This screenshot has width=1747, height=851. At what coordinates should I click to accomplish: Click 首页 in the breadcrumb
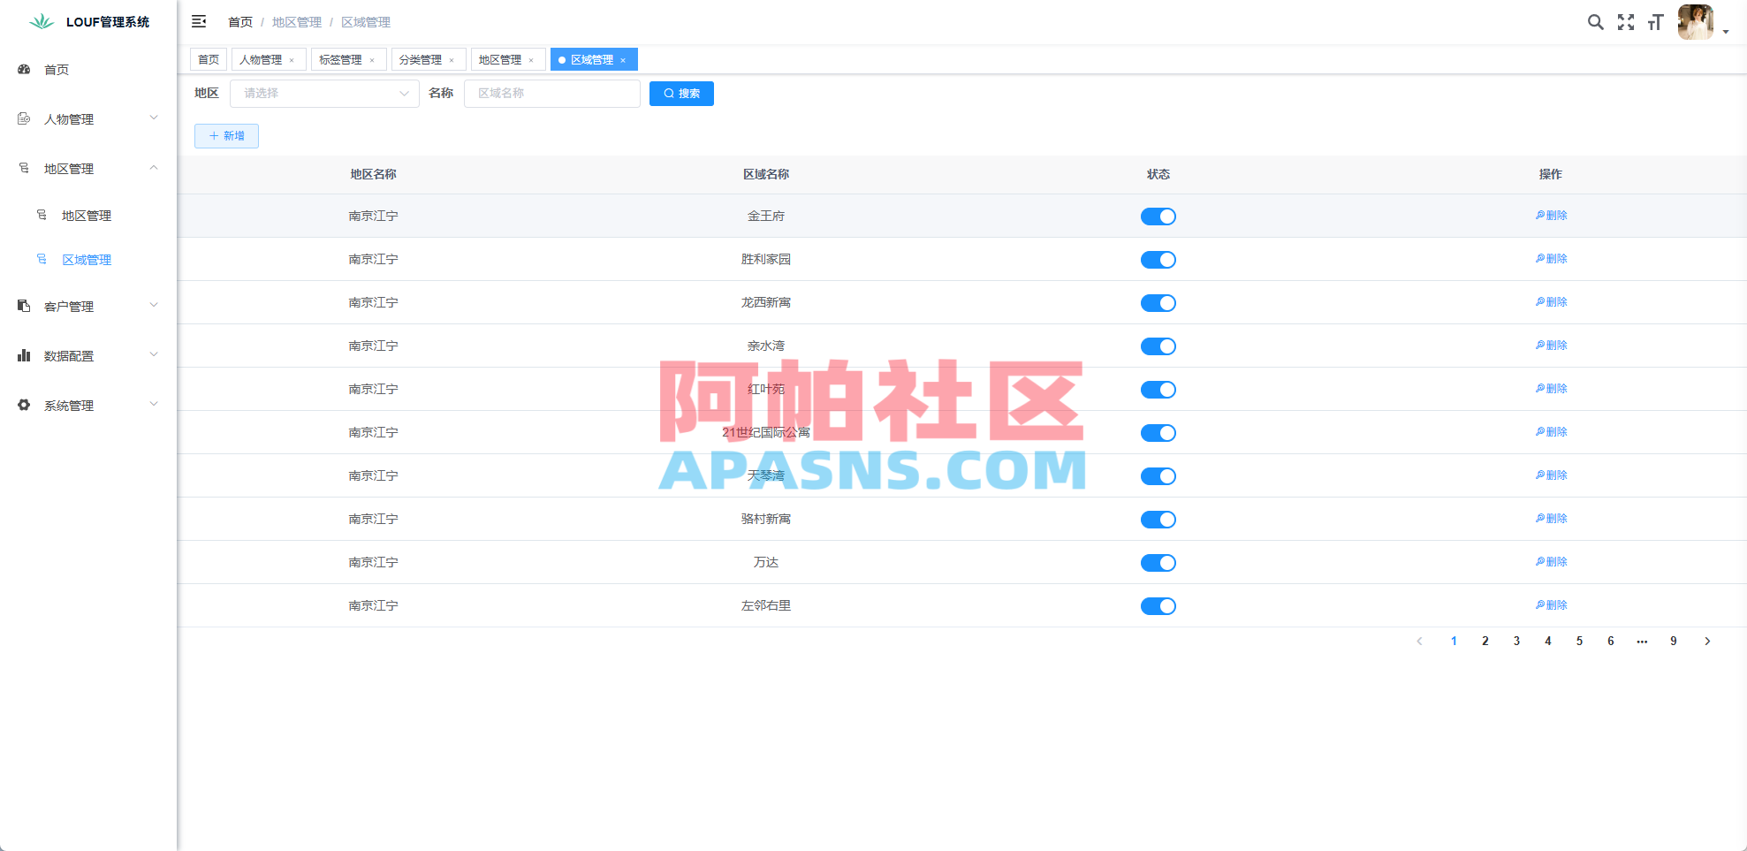click(x=240, y=22)
